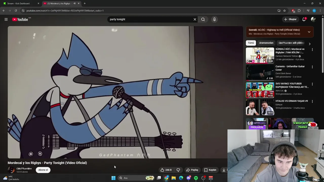The width and height of the screenshot is (324, 182).
Task: Open Cartoon Network Türkiye channel name
Action: pos(287,56)
